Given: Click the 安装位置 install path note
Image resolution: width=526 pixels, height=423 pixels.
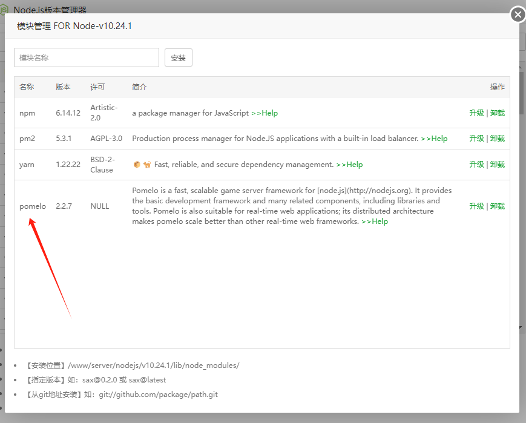Looking at the screenshot, I should tap(132, 366).
